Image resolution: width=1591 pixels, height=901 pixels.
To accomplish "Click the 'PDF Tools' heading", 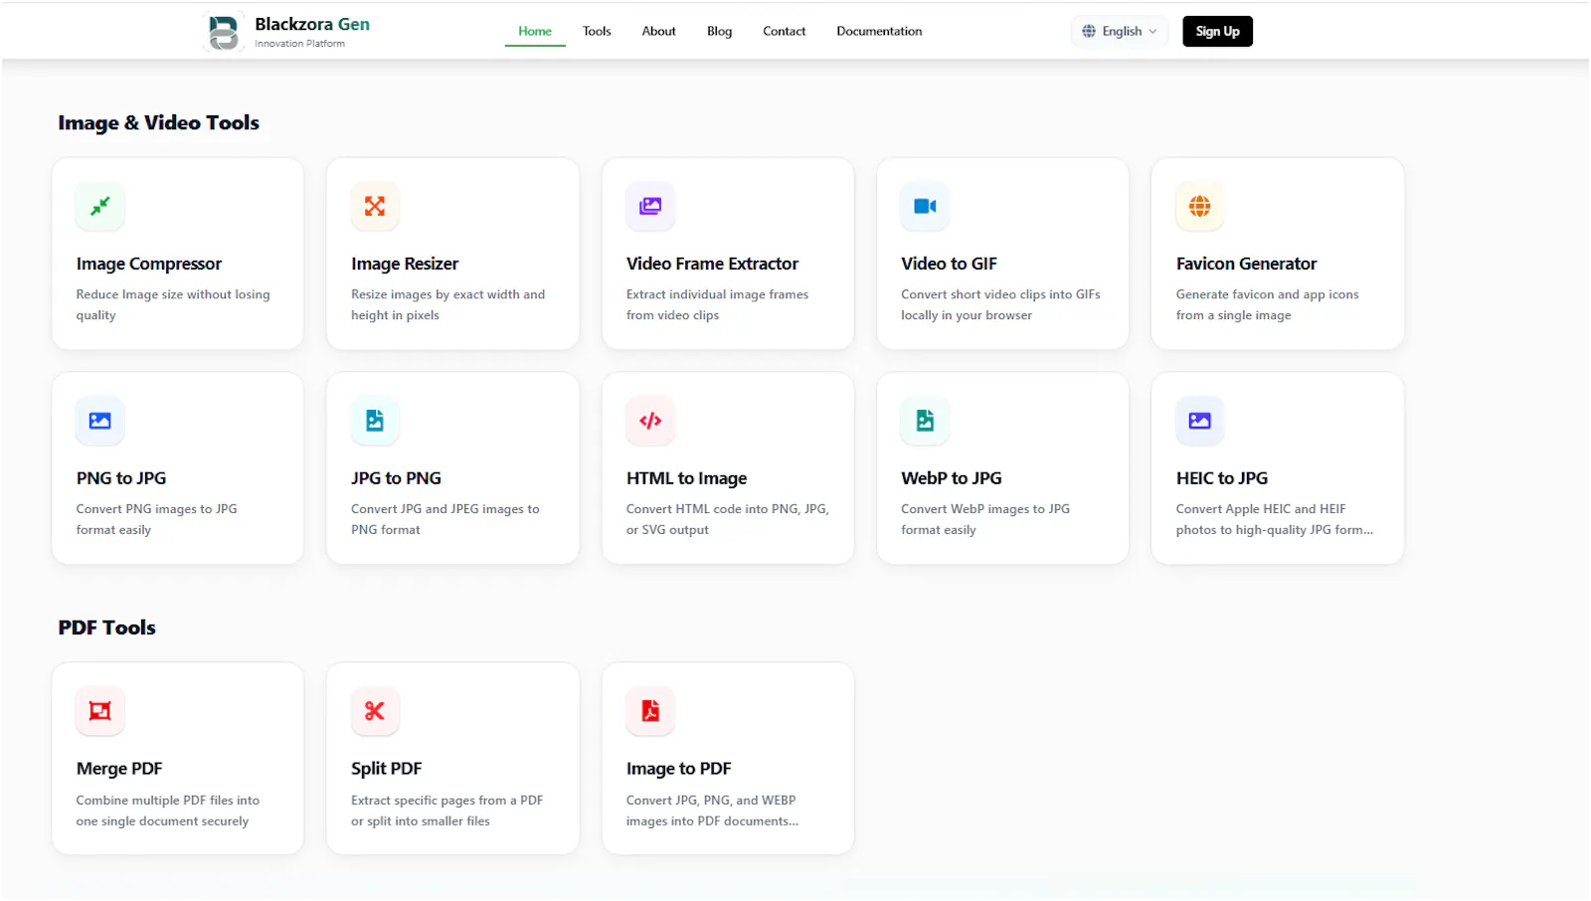I will pos(106,628).
